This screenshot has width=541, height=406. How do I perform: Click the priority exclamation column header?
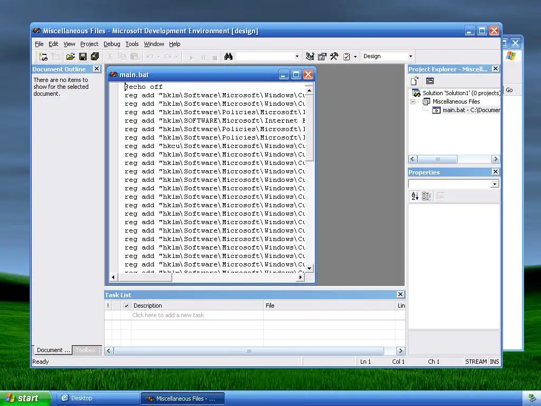tap(108, 306)
